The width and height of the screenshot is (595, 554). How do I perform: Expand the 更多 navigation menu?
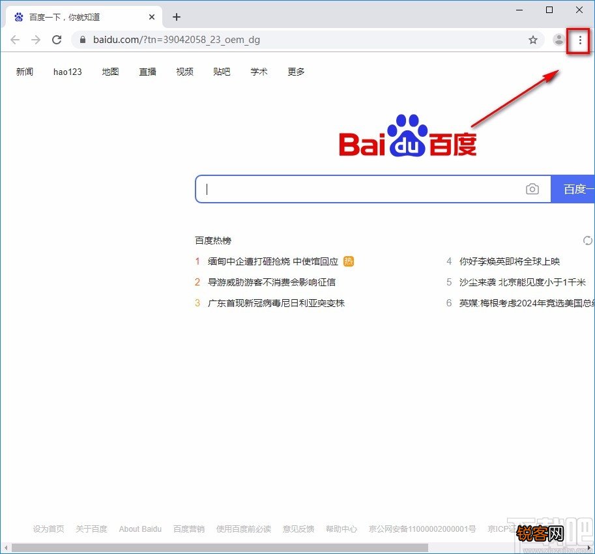(x=297, y=72)
